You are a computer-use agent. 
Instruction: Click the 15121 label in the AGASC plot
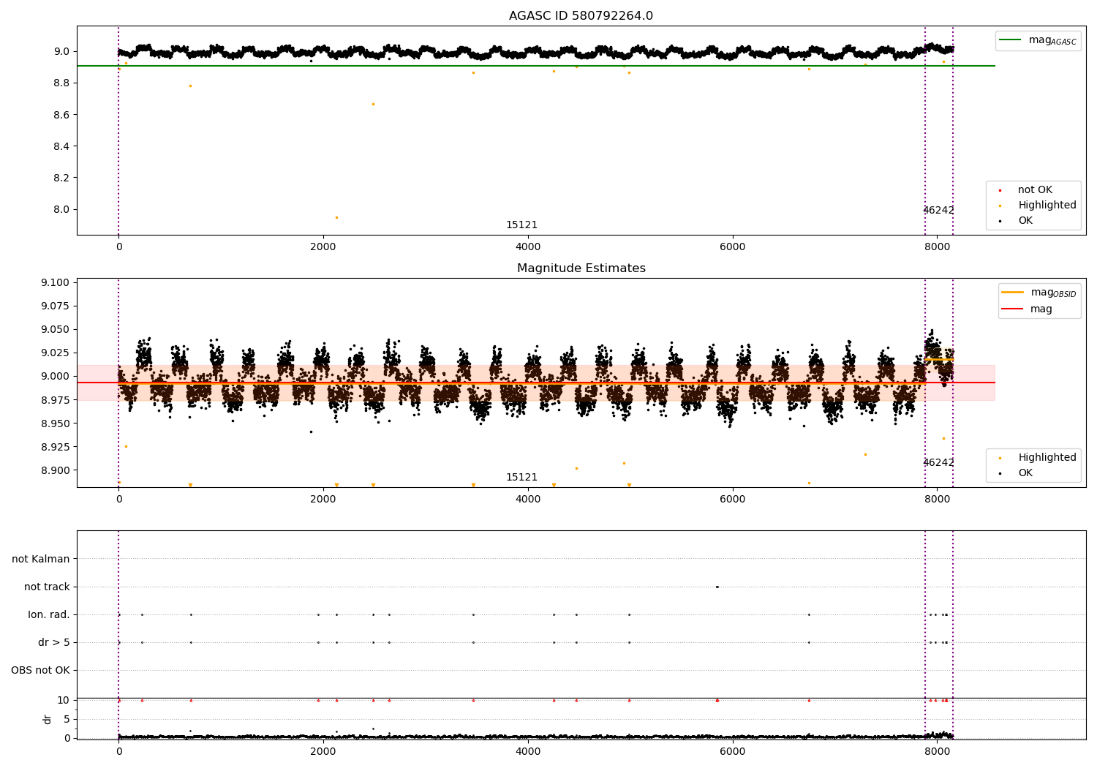(521, 225)
